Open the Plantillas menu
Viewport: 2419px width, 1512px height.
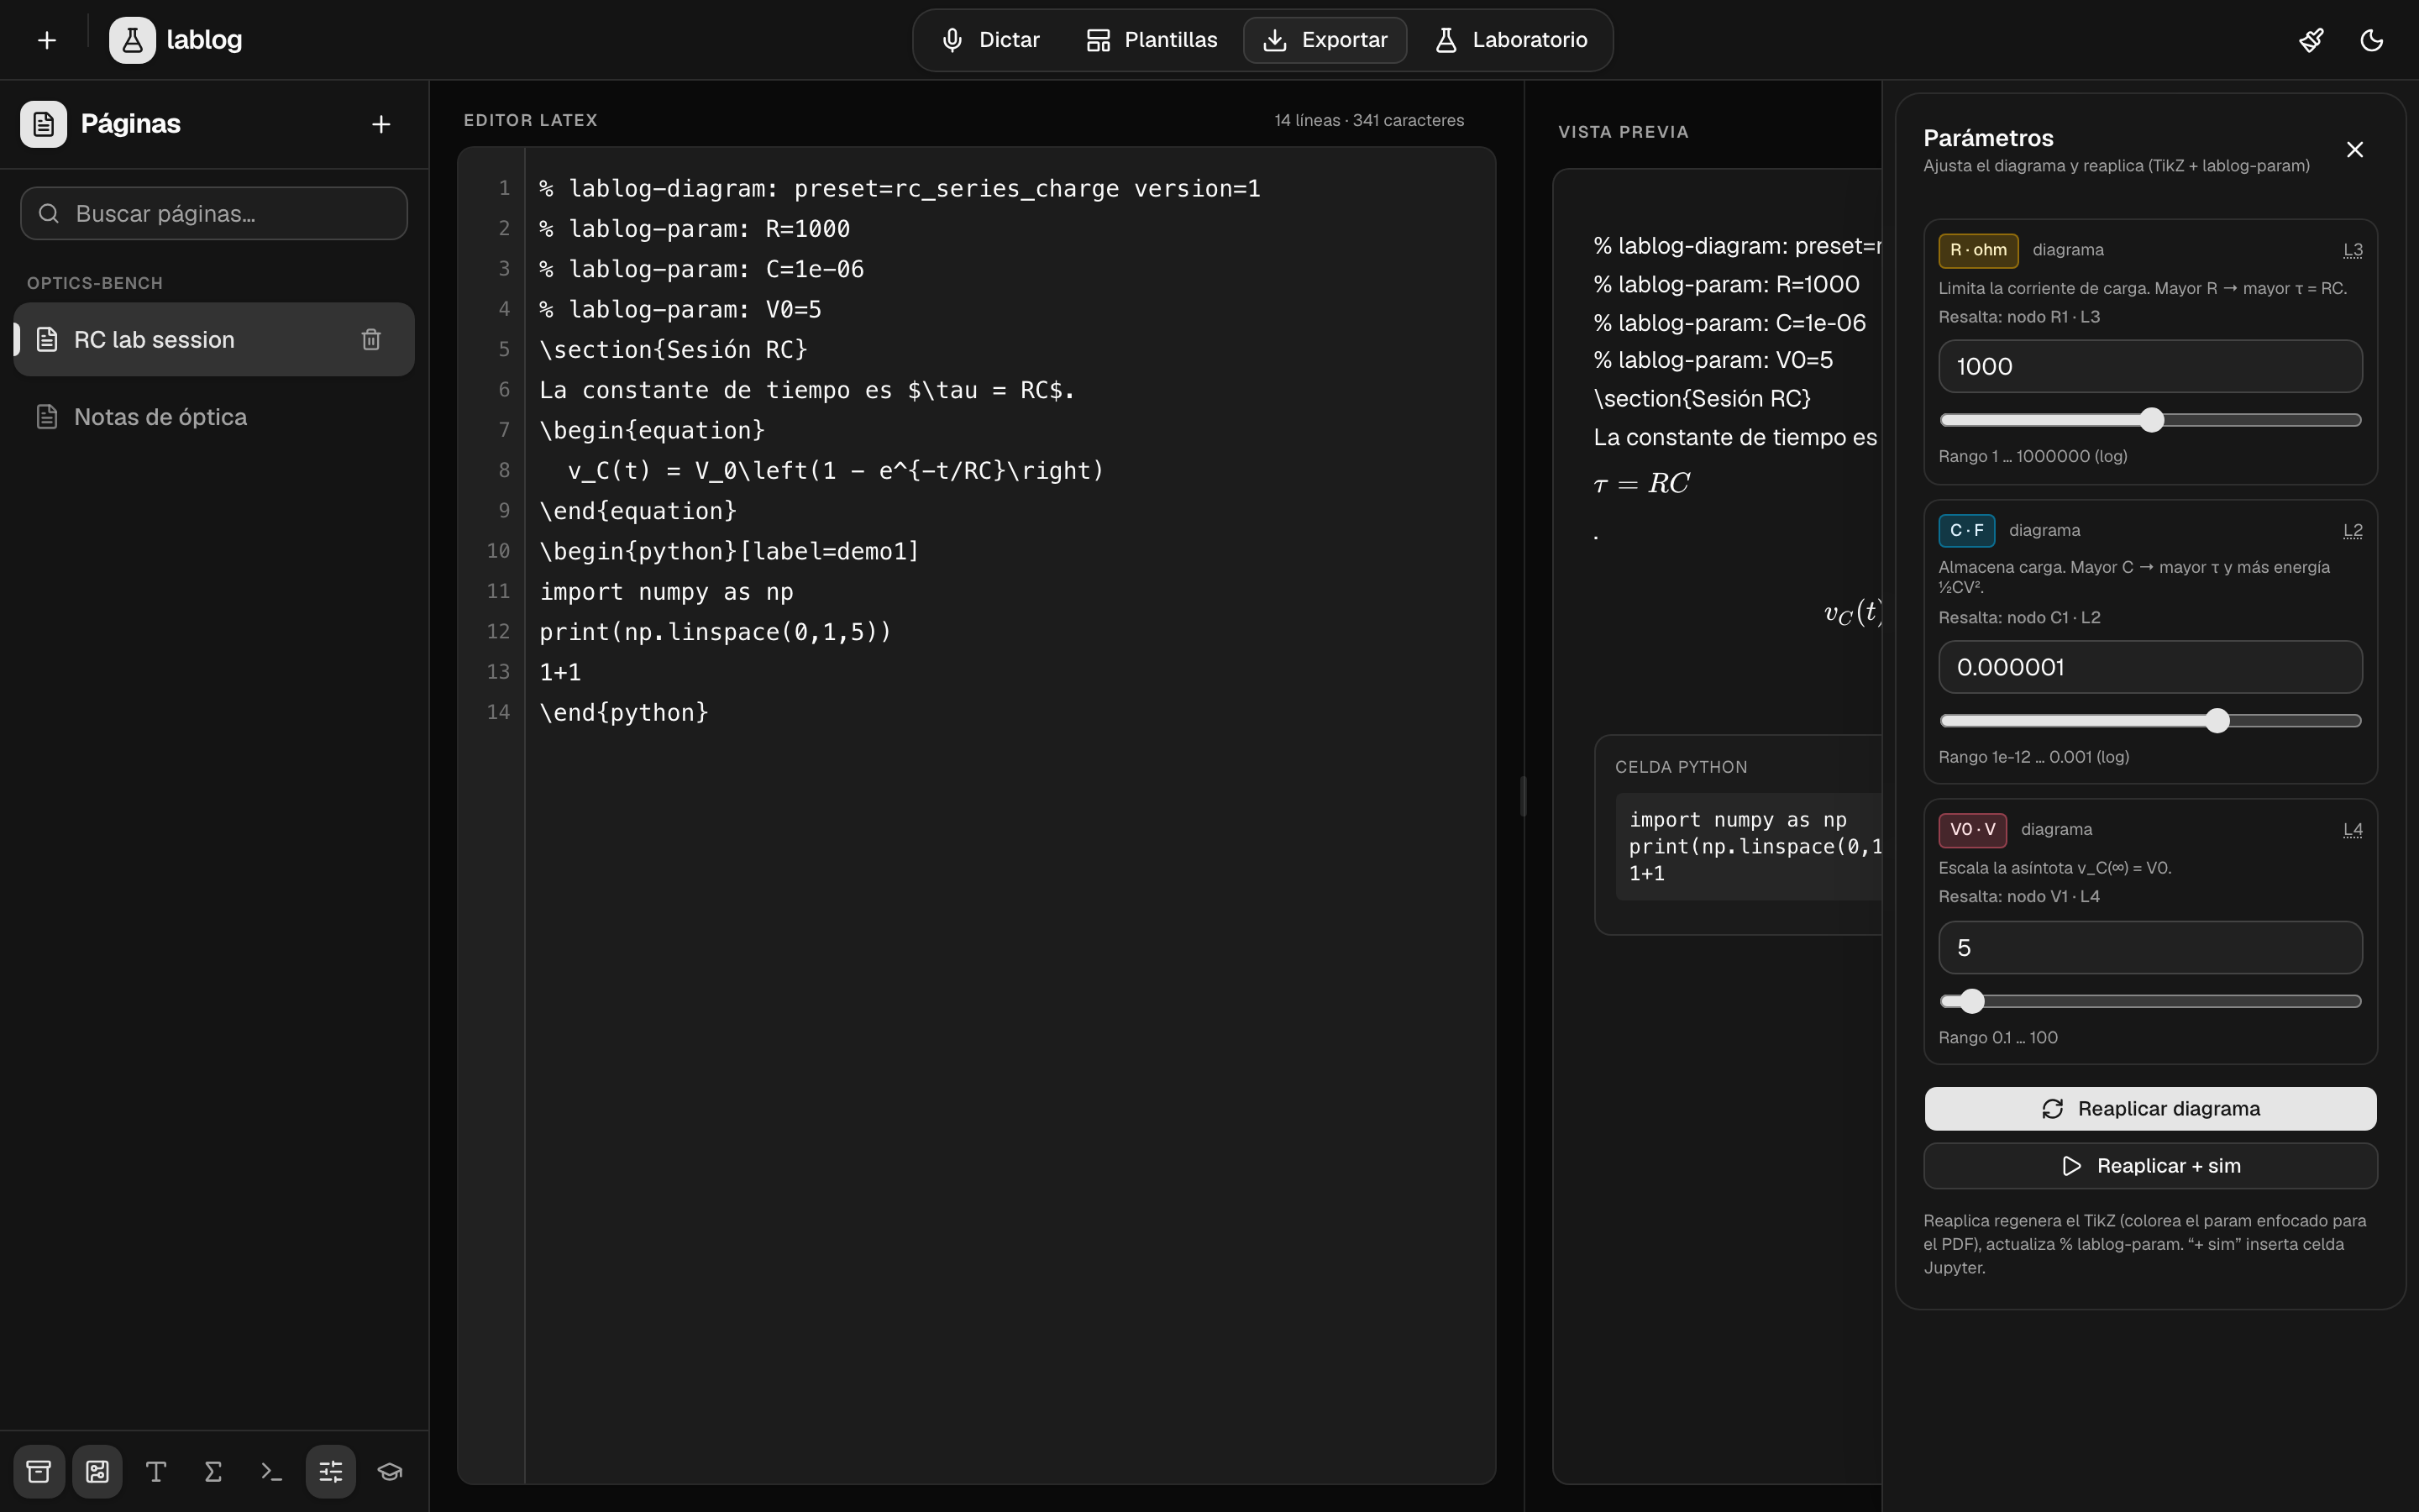click(x=1152, y=40)
